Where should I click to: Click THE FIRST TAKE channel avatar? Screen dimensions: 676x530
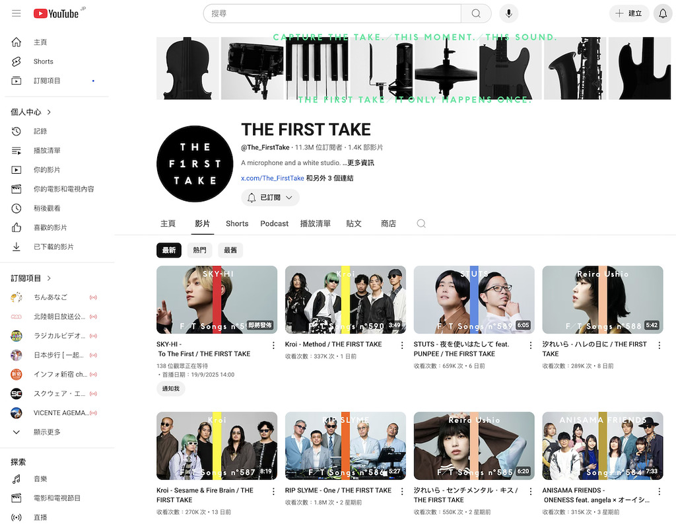click(195, 164)
